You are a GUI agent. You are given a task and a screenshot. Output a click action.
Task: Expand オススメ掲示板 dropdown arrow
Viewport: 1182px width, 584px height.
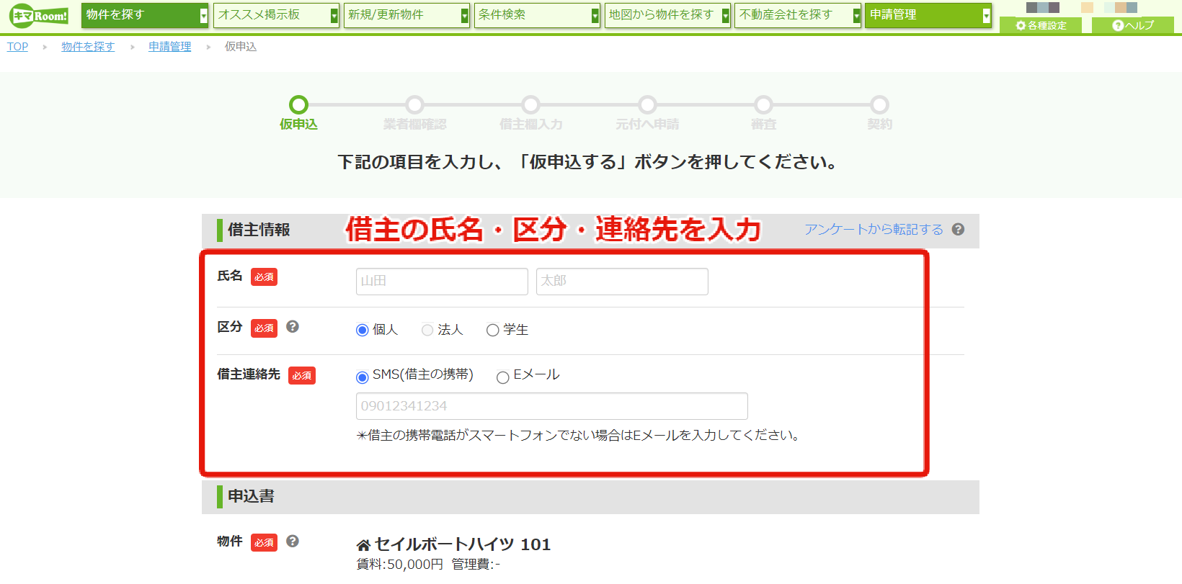(334, 16)
